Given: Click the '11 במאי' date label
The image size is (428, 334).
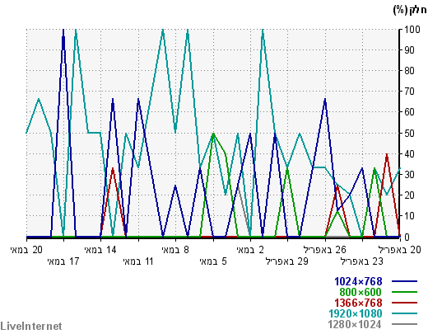Looking at the screenshot, I should coord(138,261).
